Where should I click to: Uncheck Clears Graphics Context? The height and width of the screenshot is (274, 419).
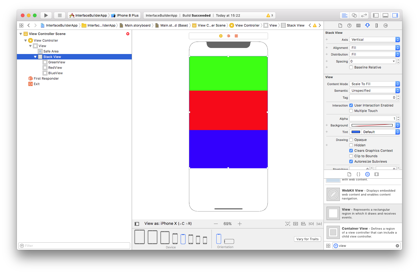[x=351, y=151]
